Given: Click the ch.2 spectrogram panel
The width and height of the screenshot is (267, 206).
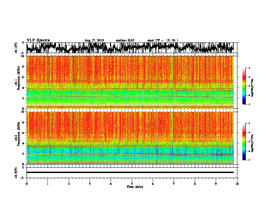Looking at the screenshot, I should point(130,138).
